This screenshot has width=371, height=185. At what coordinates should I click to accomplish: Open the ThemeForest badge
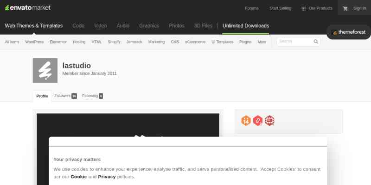coord(349,32)
